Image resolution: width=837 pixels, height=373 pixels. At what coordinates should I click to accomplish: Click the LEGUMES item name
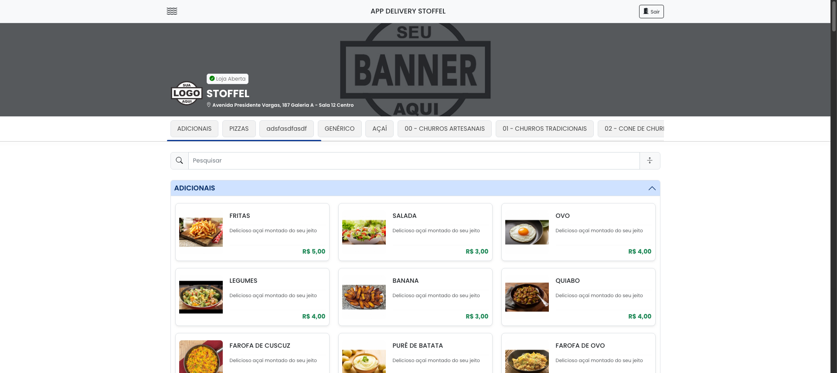tap(243, 281)
